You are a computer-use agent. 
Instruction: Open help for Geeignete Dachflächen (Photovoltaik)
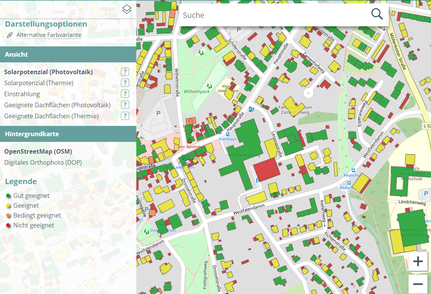point(125,105)
